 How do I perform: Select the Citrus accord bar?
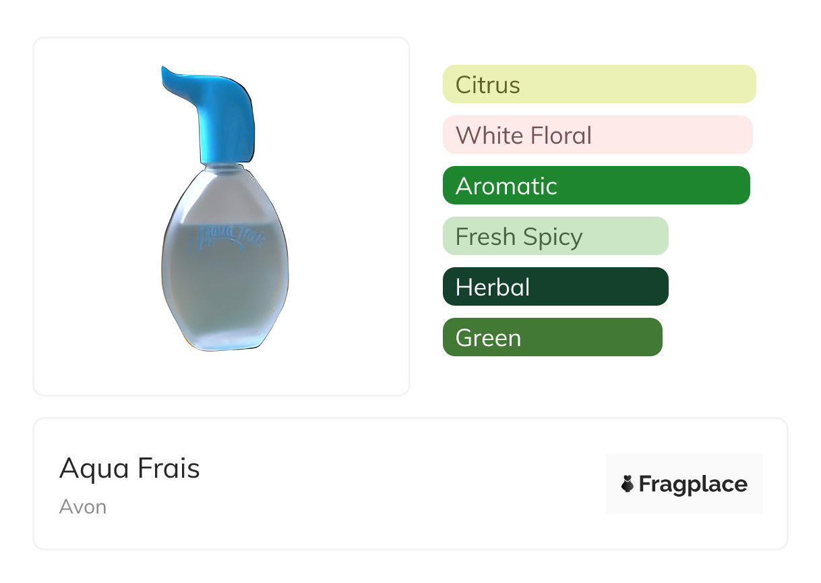[599, 84]
